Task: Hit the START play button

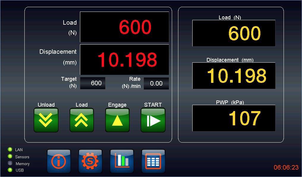Action: 153,120
